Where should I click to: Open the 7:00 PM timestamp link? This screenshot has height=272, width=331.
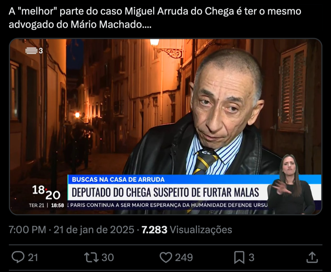[28, 230]
